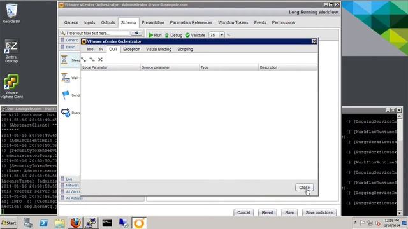Screen dimensions: 408x229
Task: Open the Parameters References tab
Action: click(191, 23)
